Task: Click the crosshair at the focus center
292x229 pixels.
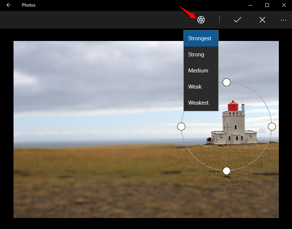Action: pos(227,127)
